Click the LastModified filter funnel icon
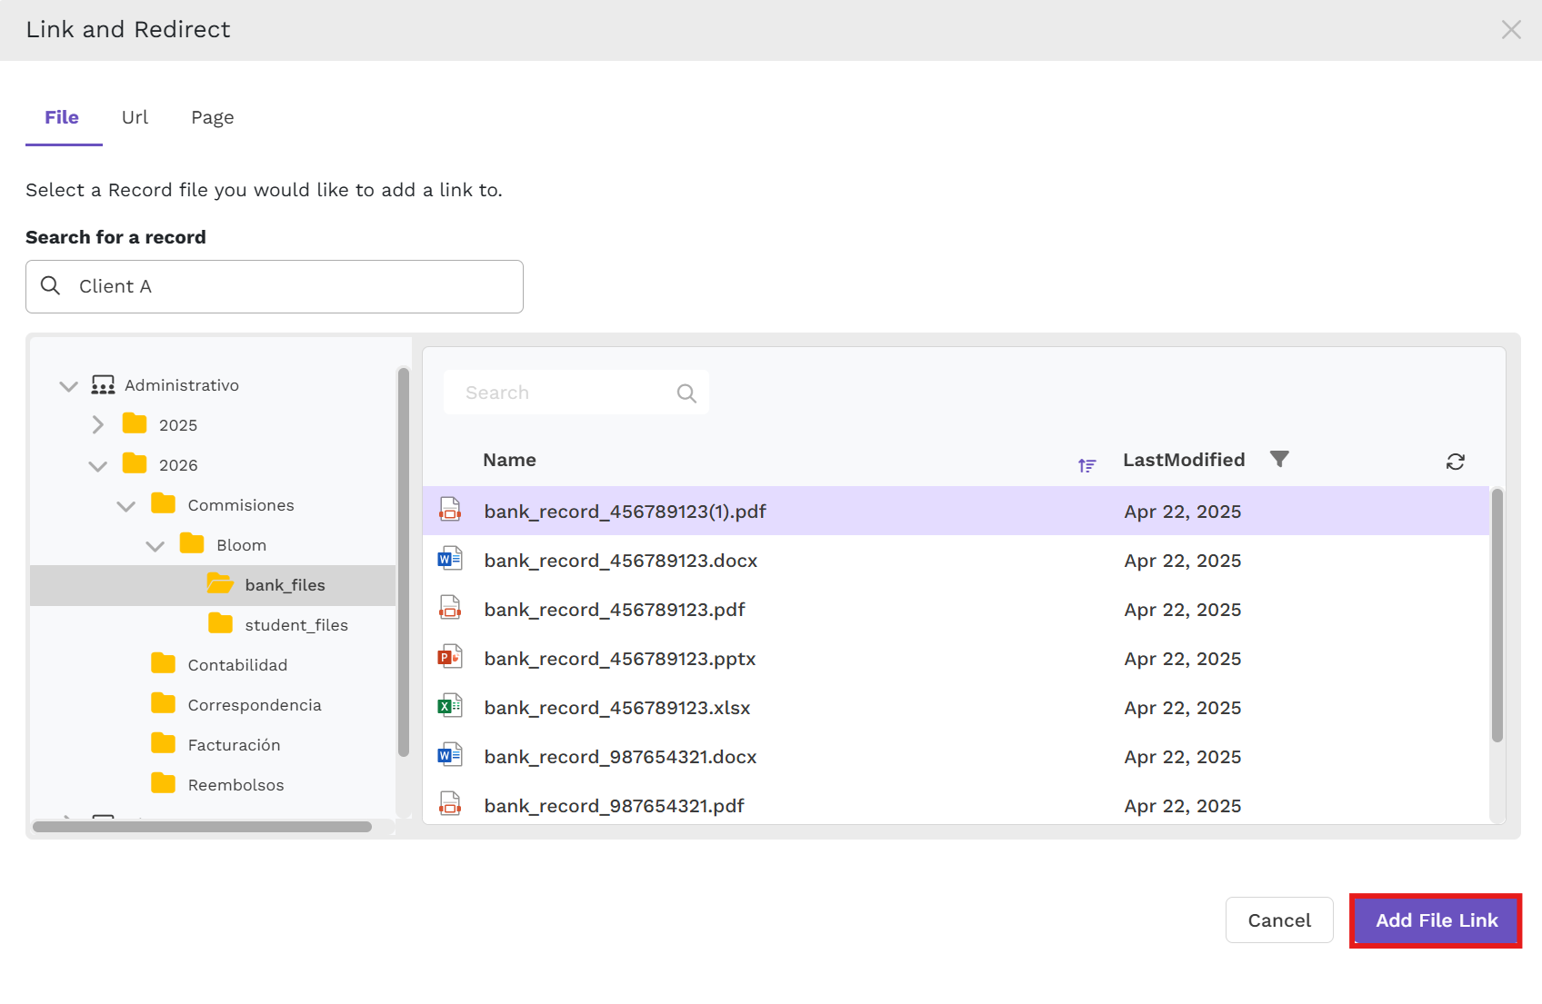Screen dimensions: 1542x1004 click(1279, 459)
